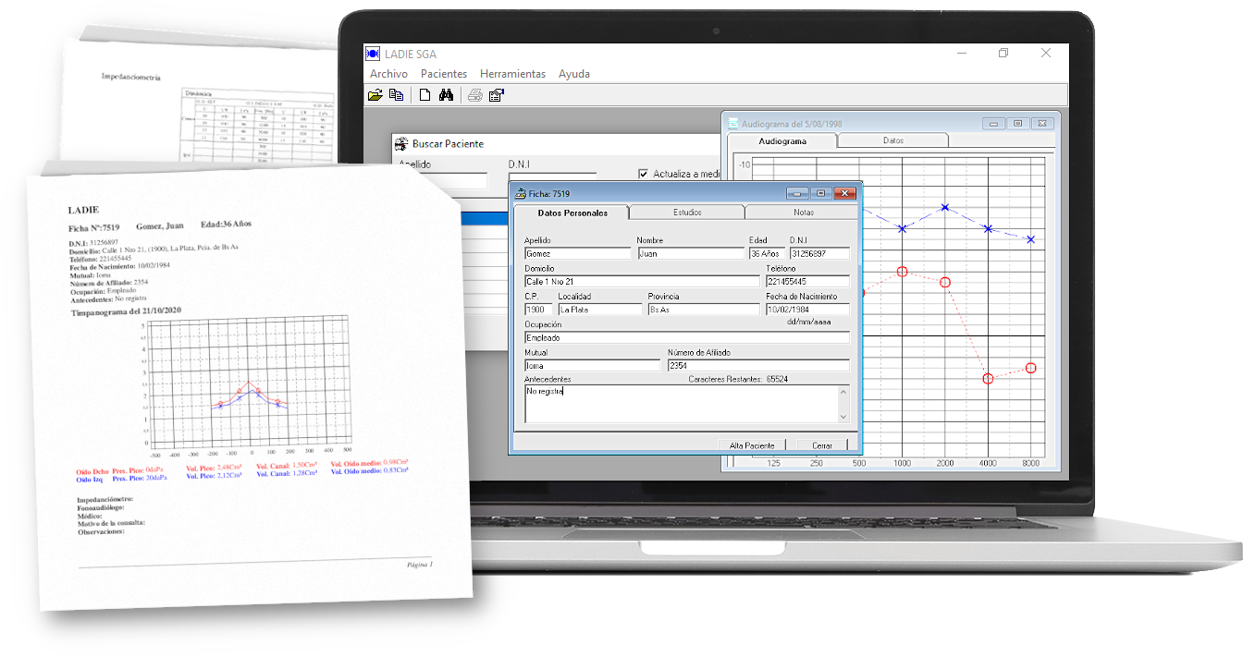The image size is (1243, 657).
Task: Click the Audiograma window title icon
Action: (733, 123)
